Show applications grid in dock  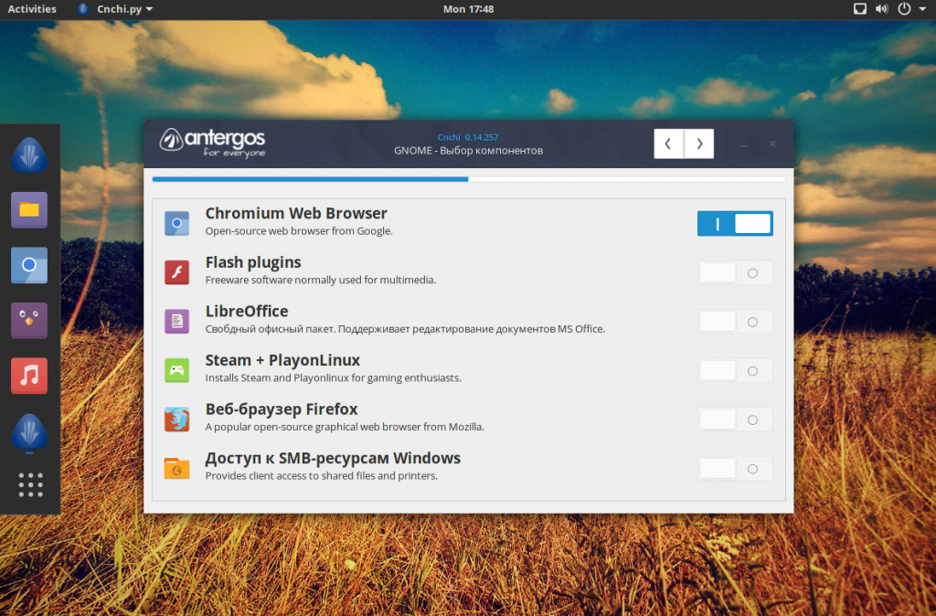tap(30, 484)
